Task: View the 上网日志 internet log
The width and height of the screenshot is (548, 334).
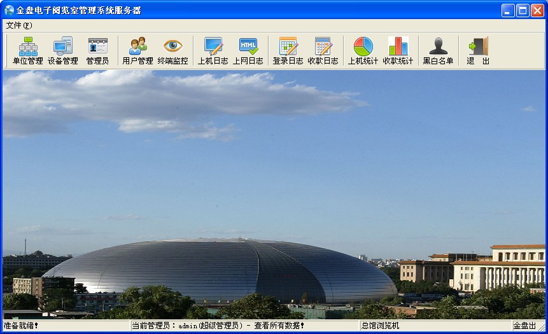Action: [248, 51]
